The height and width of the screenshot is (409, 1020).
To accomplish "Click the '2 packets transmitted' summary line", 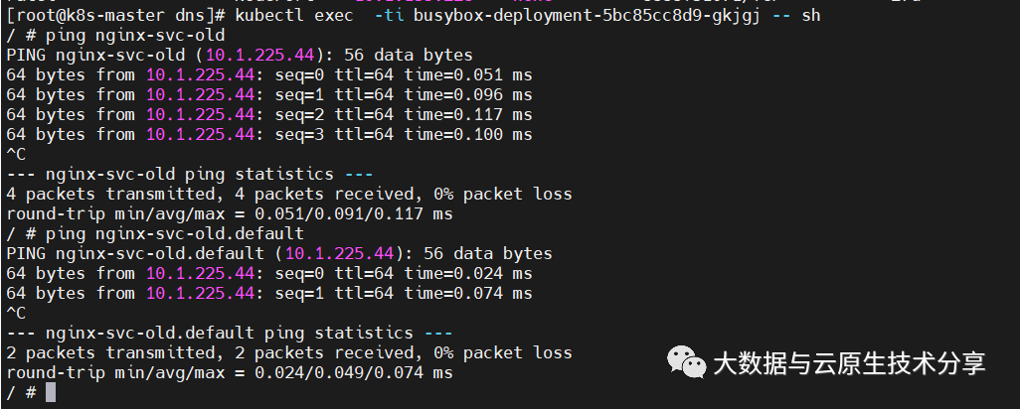I will tap(288, 352).
